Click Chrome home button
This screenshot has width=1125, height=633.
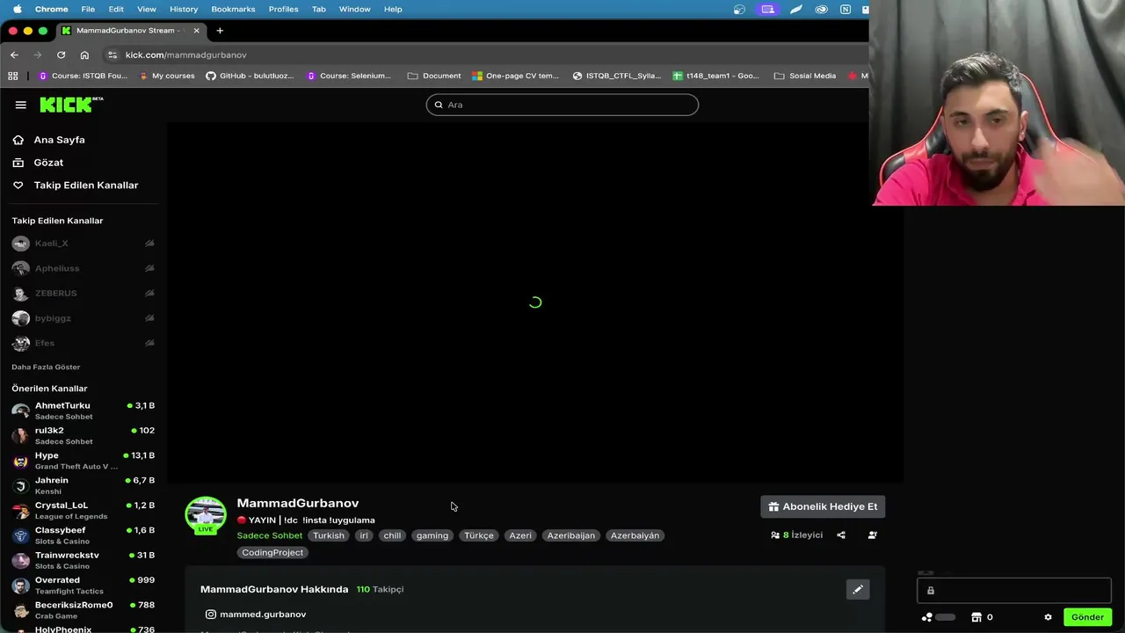click(x=84, y=55)
